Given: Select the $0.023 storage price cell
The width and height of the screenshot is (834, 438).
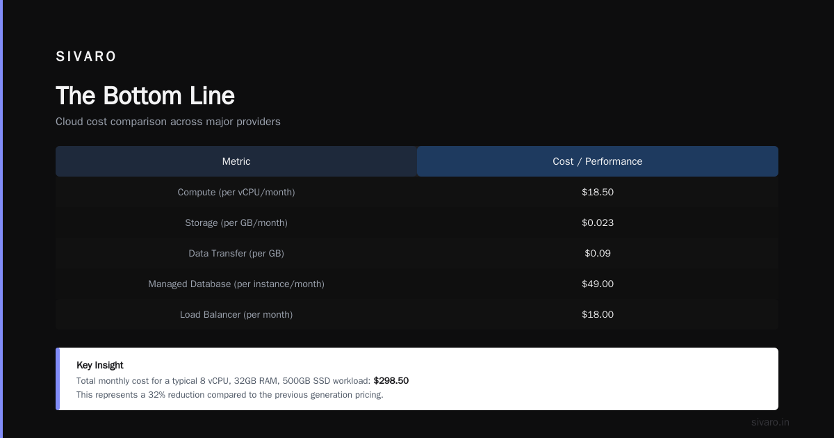Looking at the screenshot, I should tap(598, 222).
